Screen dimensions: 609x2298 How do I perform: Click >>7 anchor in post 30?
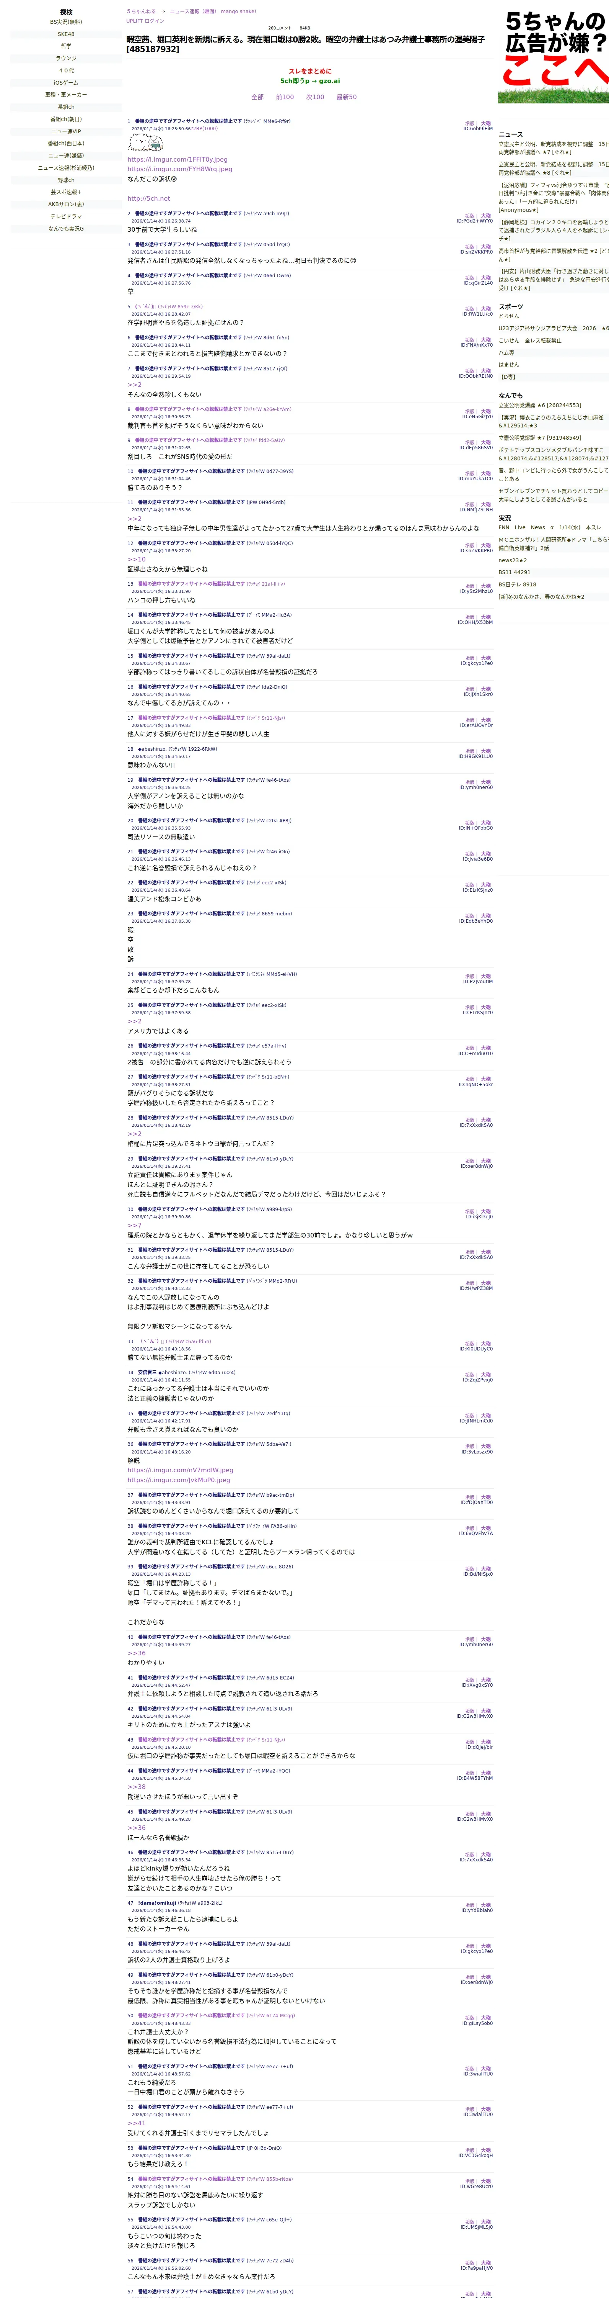[135, 1226]
